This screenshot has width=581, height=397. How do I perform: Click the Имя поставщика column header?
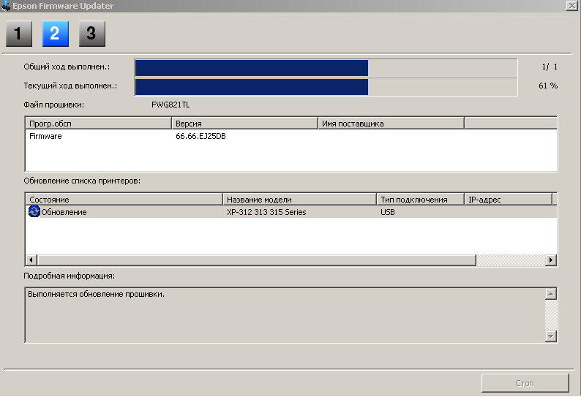coord(390,124)
